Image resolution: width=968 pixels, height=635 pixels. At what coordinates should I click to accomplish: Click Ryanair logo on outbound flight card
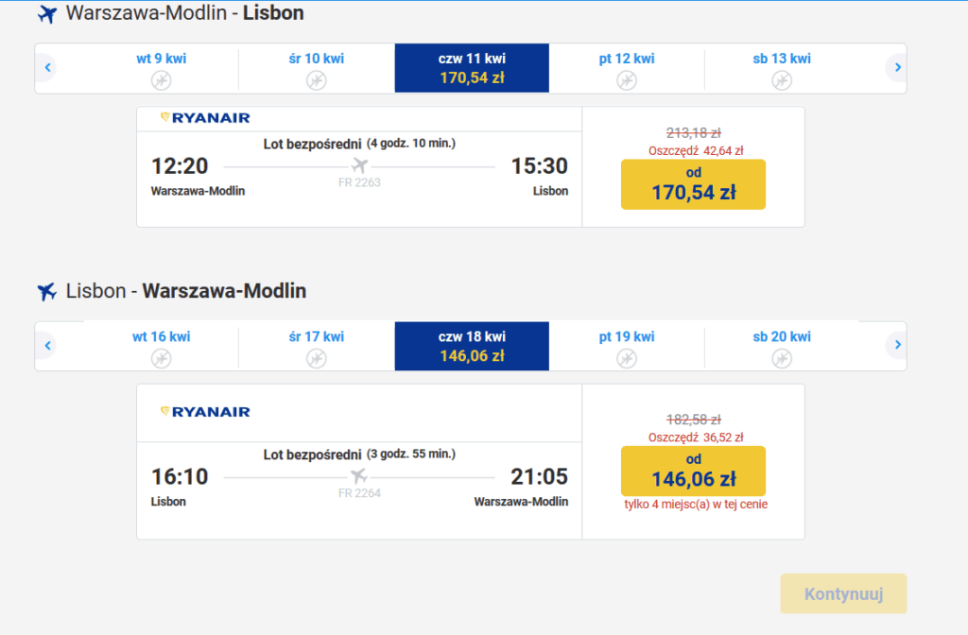(205, 118)
